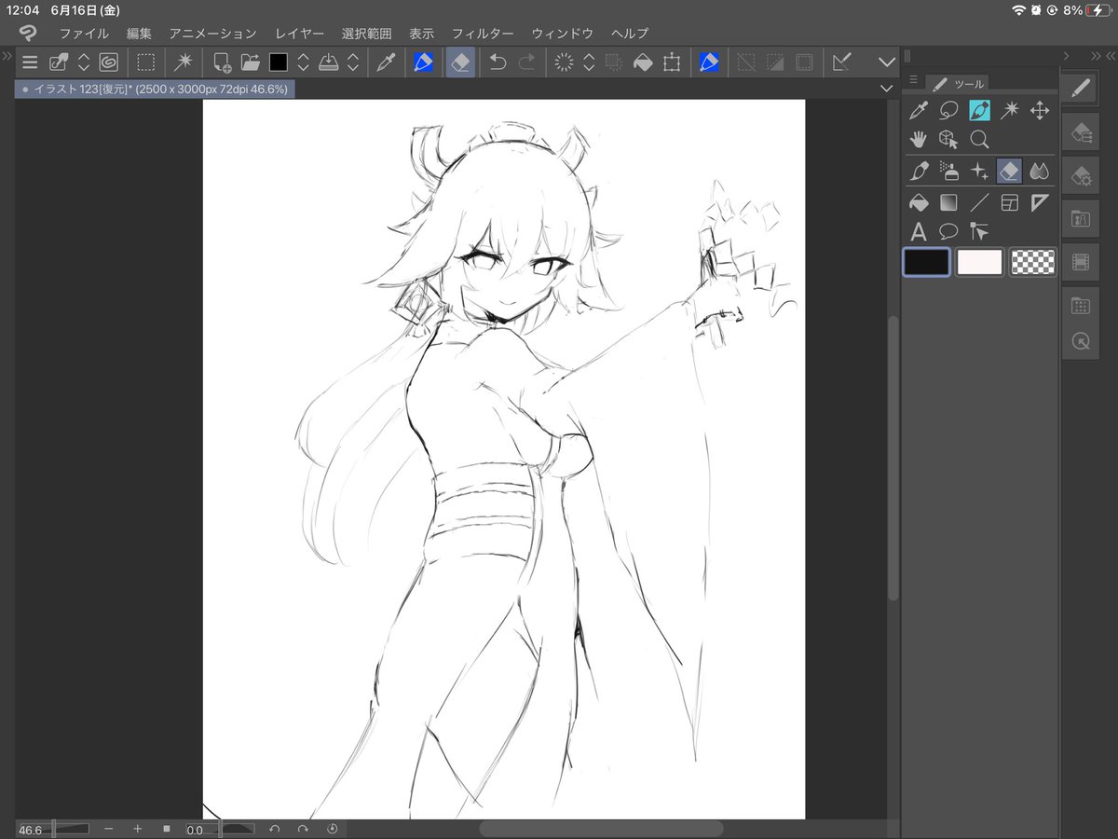Click the save export icon

(x=328, y=62)
